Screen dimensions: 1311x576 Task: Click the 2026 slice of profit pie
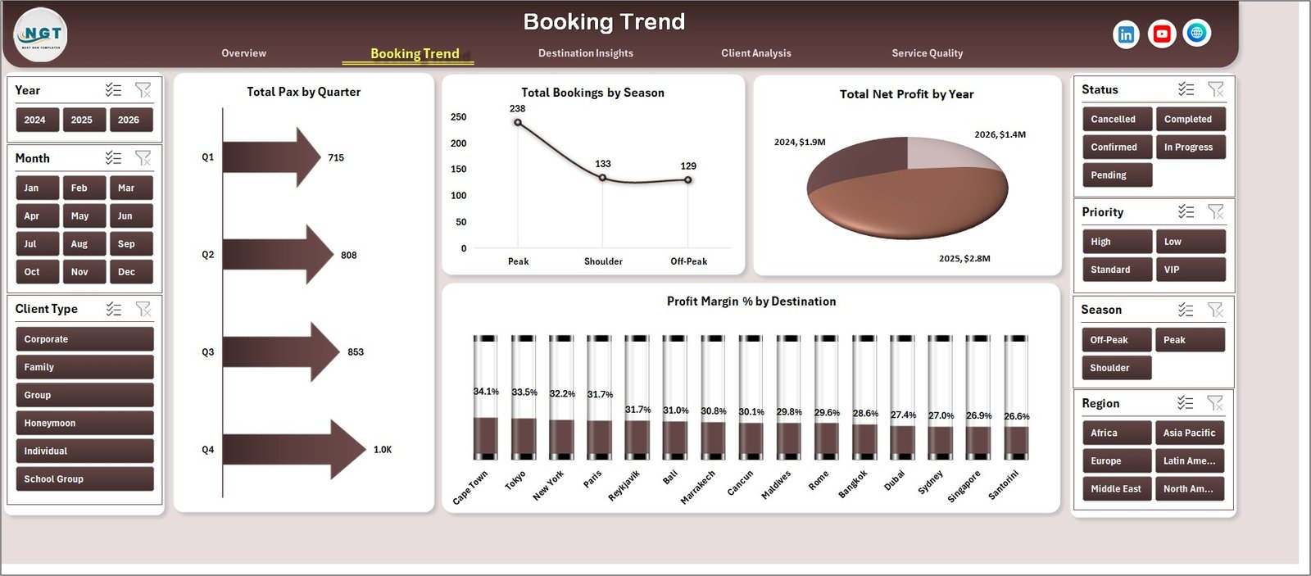[950, 152]
